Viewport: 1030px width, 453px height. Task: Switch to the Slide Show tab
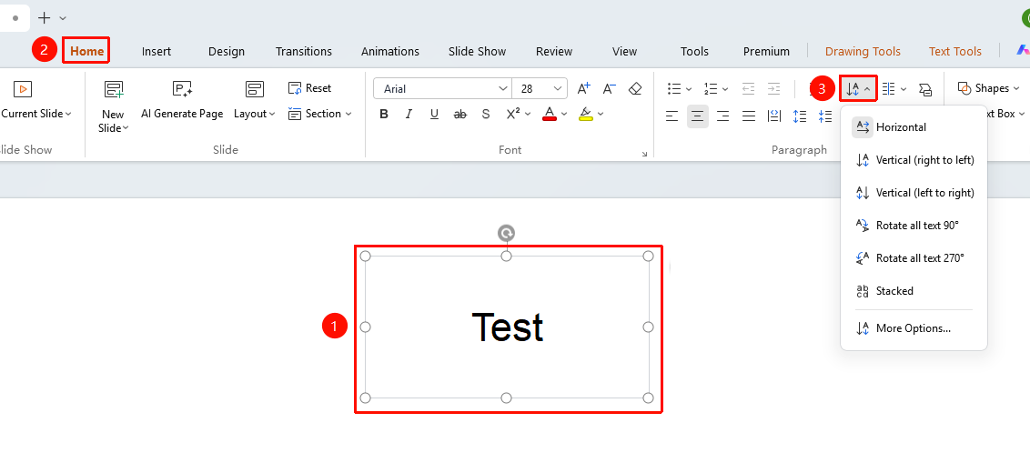coord(477,51)
